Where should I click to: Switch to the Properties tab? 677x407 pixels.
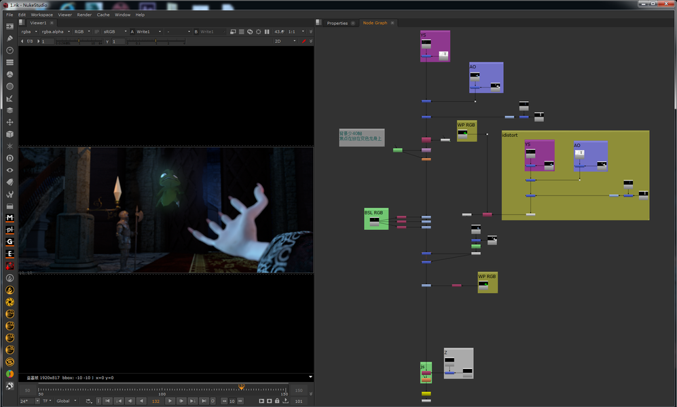click(x=337, y=23)
